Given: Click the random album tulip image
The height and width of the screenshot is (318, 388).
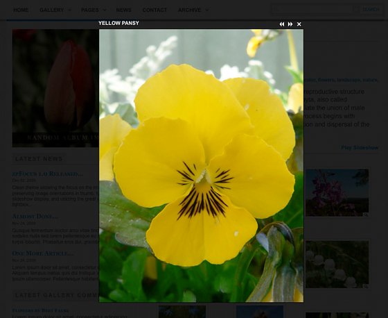Looking at the screenshot, I should [55, 88].
